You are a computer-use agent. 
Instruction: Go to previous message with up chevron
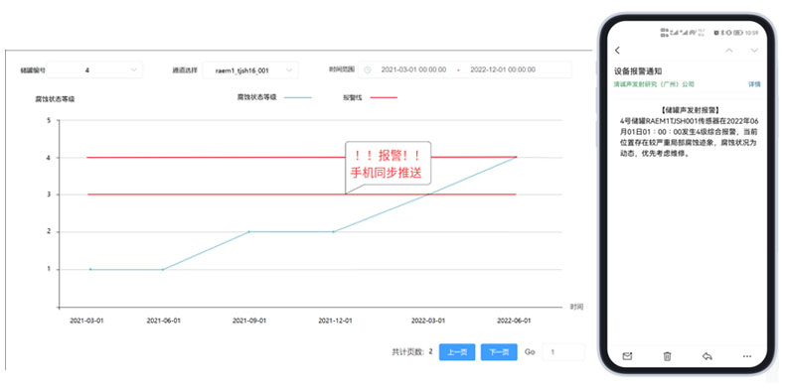point(729,50)
